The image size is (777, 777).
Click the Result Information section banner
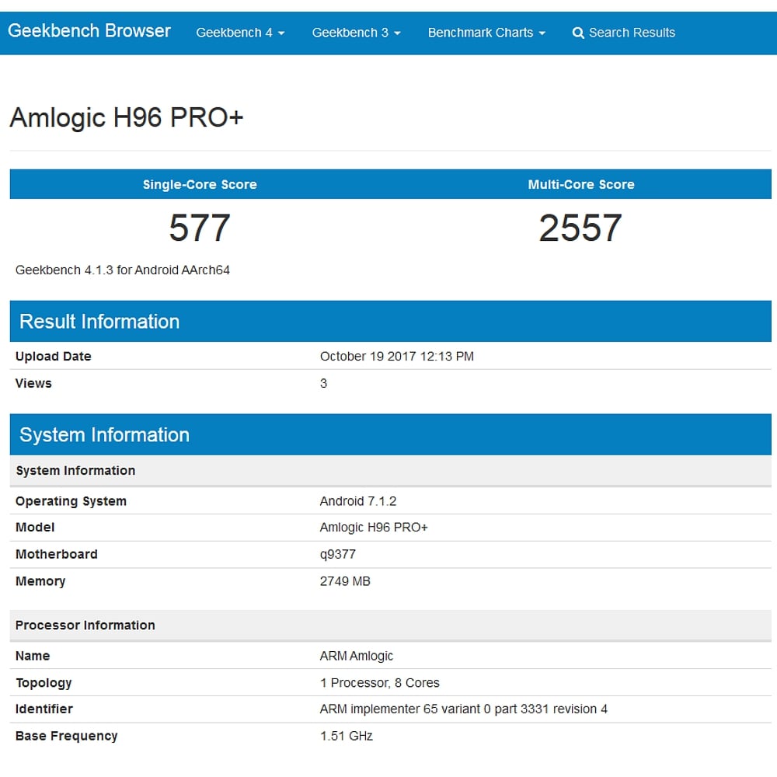click(99, 321)
